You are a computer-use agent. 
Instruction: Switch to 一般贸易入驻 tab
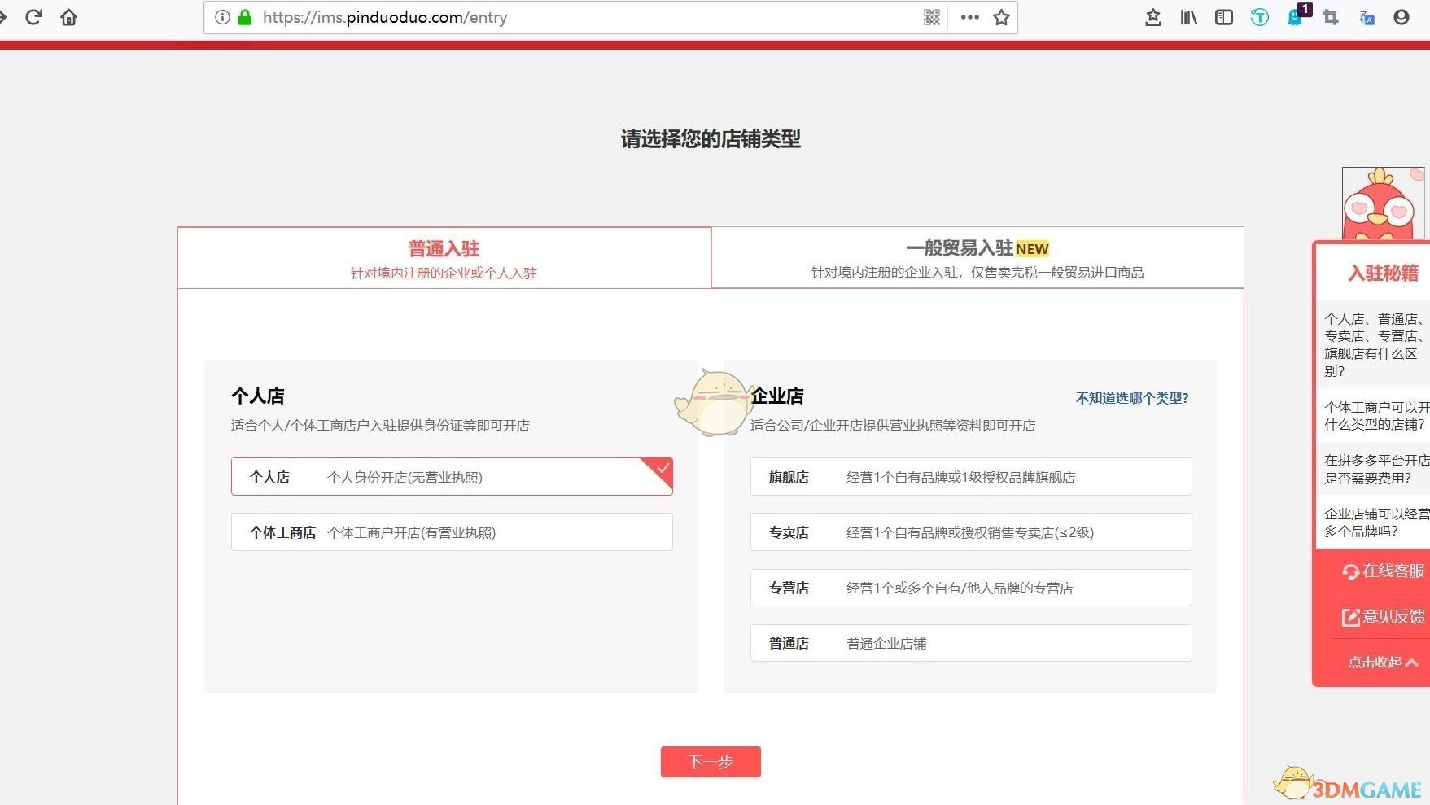[x=977, y=258]
